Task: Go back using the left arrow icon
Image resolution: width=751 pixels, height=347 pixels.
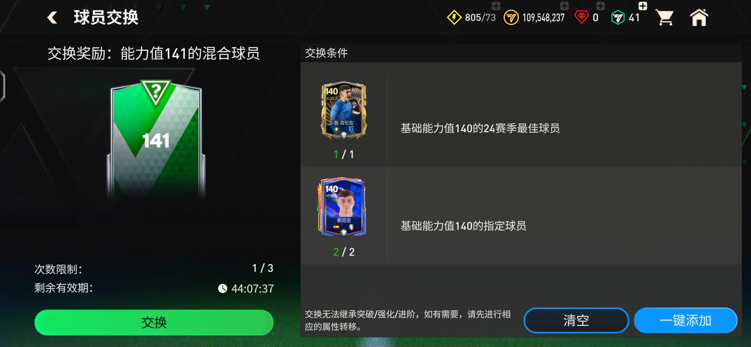Action: [x=52, y=18]
